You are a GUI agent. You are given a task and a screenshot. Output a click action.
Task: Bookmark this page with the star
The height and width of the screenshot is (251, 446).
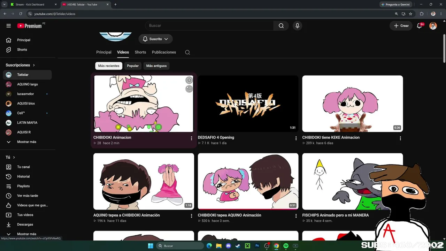pyautogui.click(x=410, y=14)
